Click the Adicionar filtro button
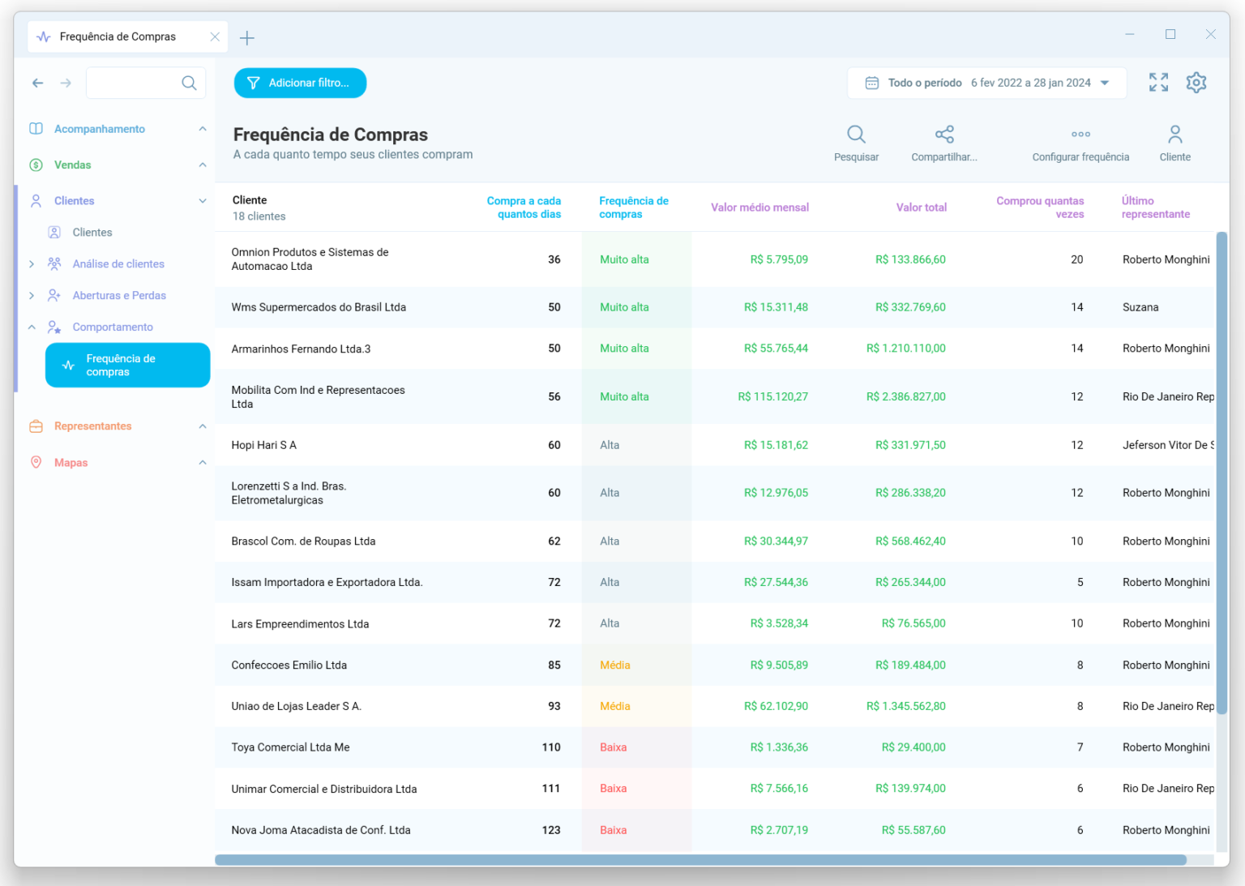Image resolution: width=1245 pixels, height=886 pixels. (x=300, y=83)
